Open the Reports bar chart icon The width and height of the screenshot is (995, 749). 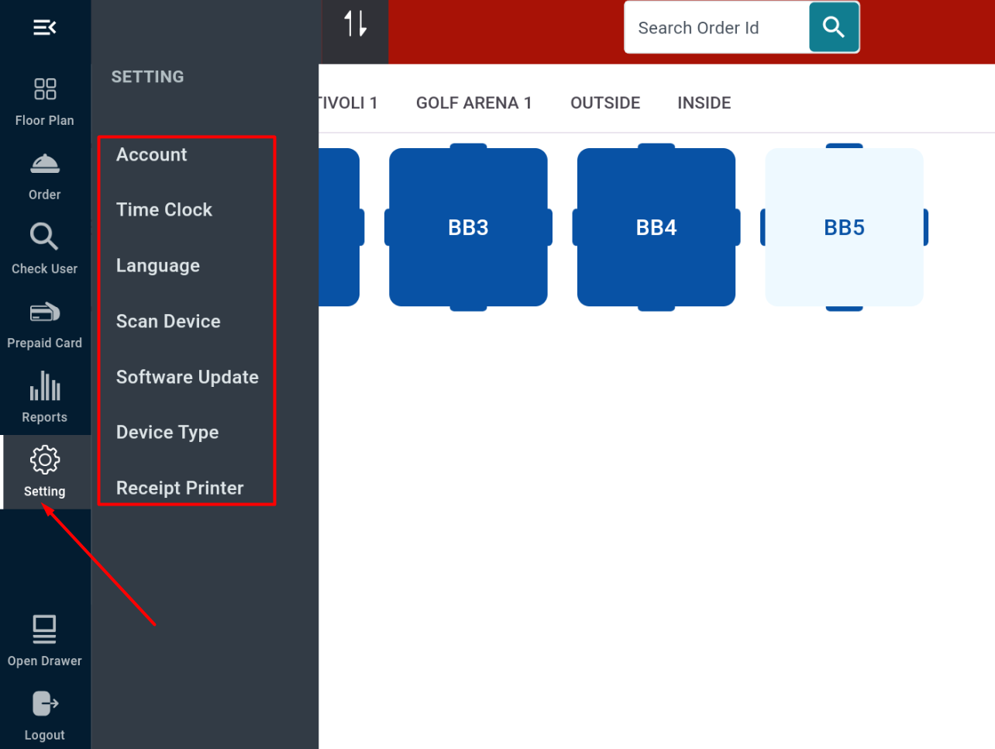45,386
